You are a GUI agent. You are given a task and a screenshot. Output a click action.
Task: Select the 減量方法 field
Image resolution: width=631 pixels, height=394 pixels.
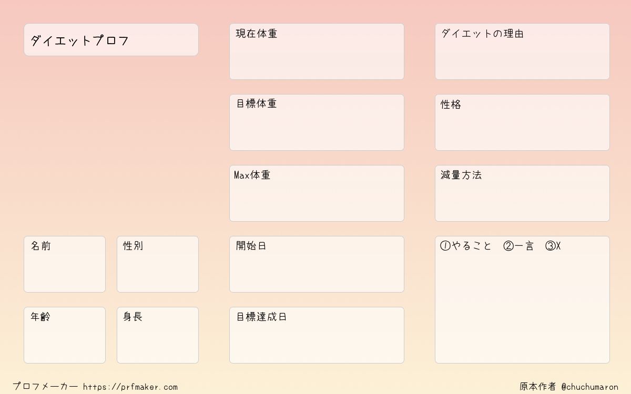tap(522, 193)
